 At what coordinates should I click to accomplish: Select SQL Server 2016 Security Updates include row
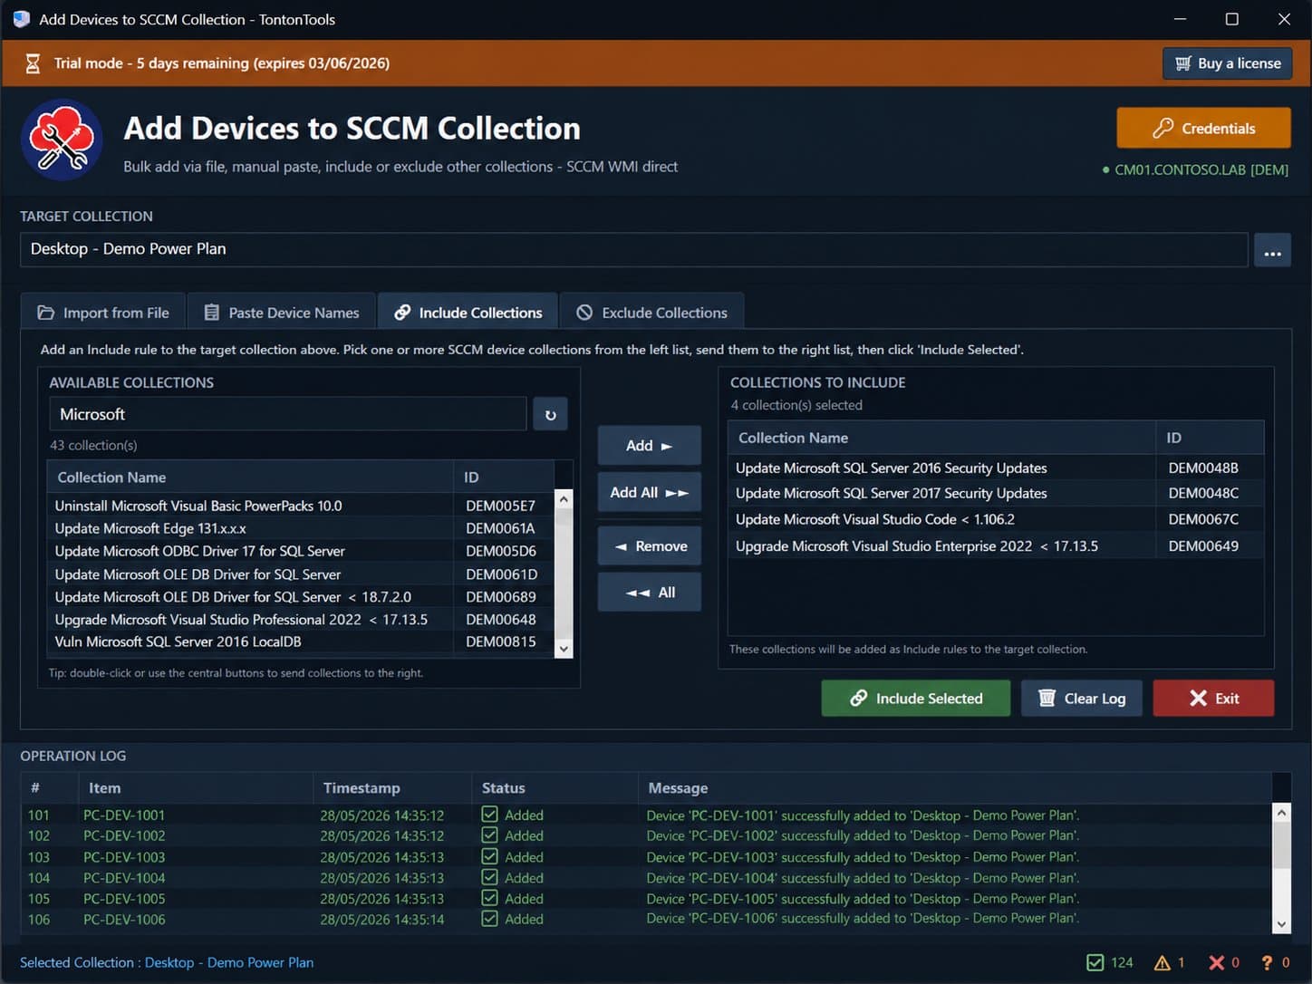(996, 468)
